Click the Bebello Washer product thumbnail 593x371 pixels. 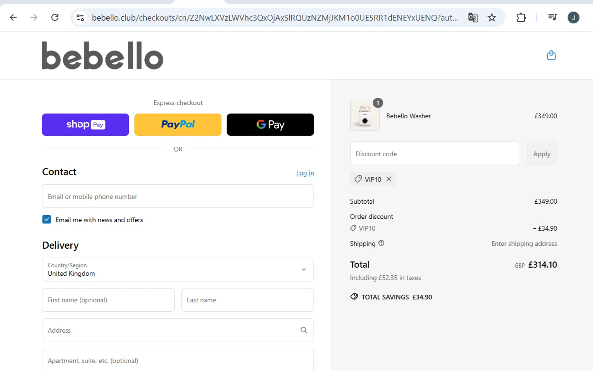[365, 116]
